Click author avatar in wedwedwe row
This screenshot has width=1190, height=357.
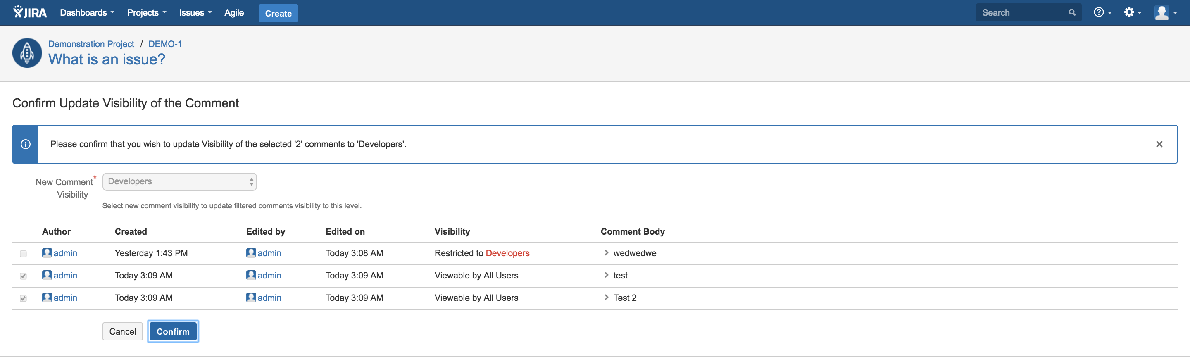pos(47,252)
